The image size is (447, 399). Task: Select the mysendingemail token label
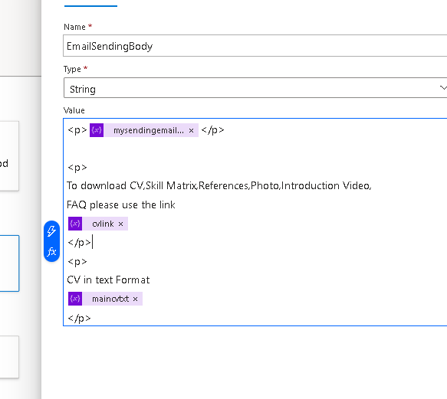coord(149,130)
